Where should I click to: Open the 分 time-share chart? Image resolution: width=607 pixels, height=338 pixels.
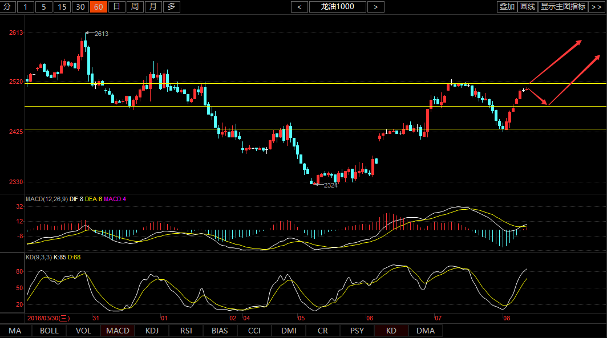[7, 7]
